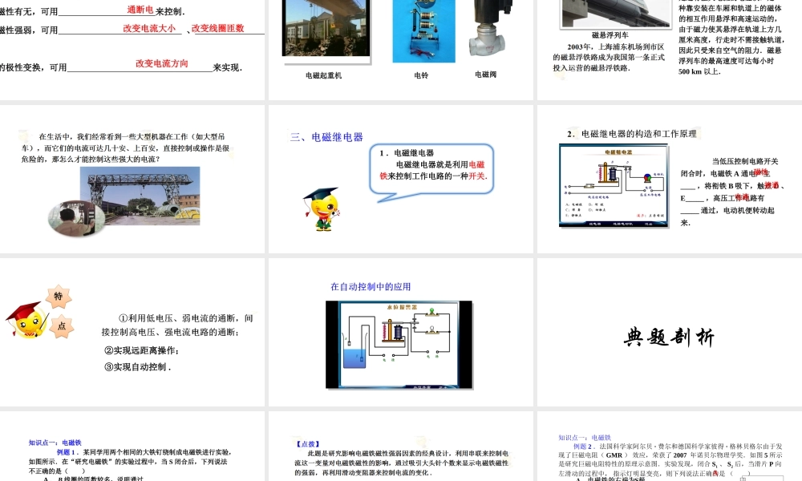Viewport: 802px width, 481px height.
Task: Click the 【点拨】 heading
Action: [x=307, y=444]
